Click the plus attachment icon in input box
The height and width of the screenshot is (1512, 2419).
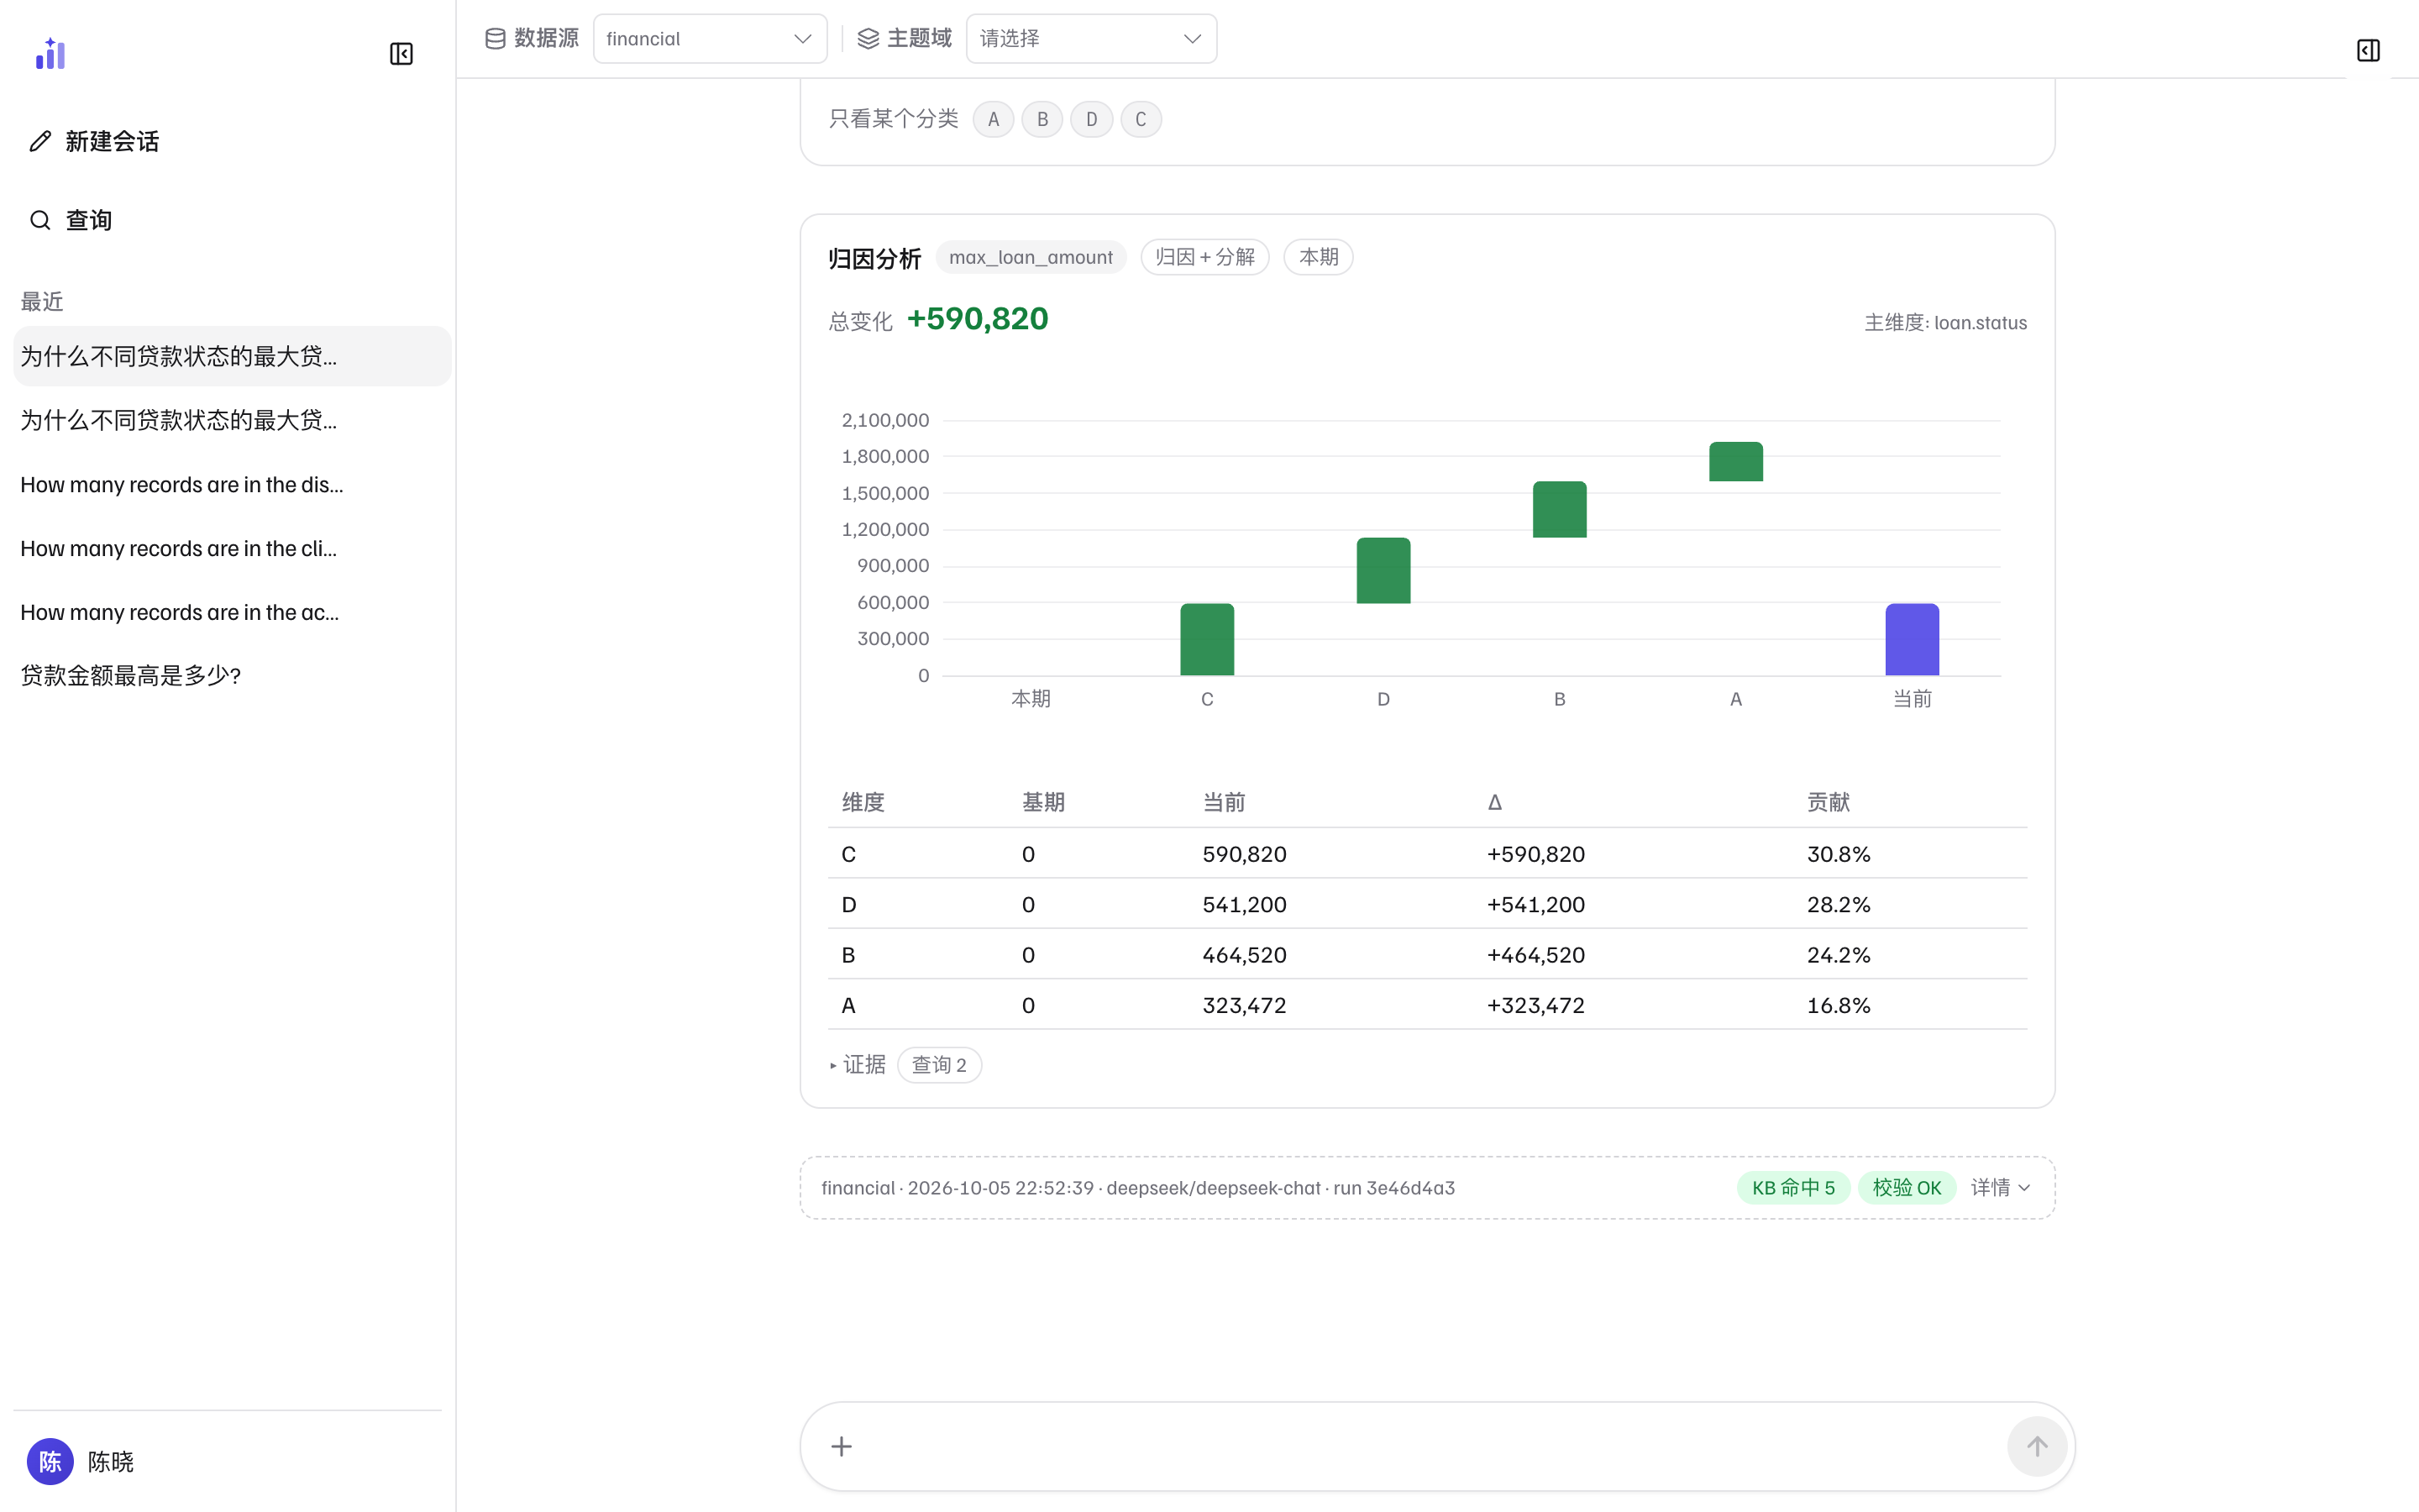[x=842, y=1446]
